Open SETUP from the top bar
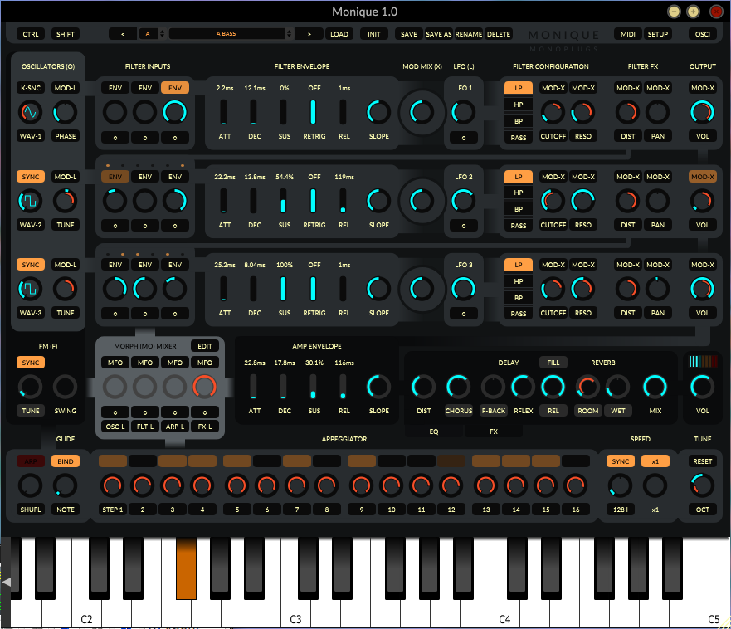Image resolution: width=731 pixels, height=629 pixels. [x=658, y=34]
